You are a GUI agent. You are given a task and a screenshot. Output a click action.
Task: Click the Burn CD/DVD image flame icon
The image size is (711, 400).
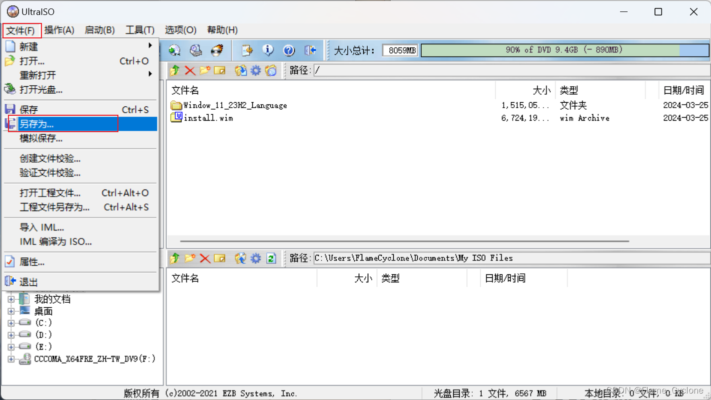pos(217,50)
